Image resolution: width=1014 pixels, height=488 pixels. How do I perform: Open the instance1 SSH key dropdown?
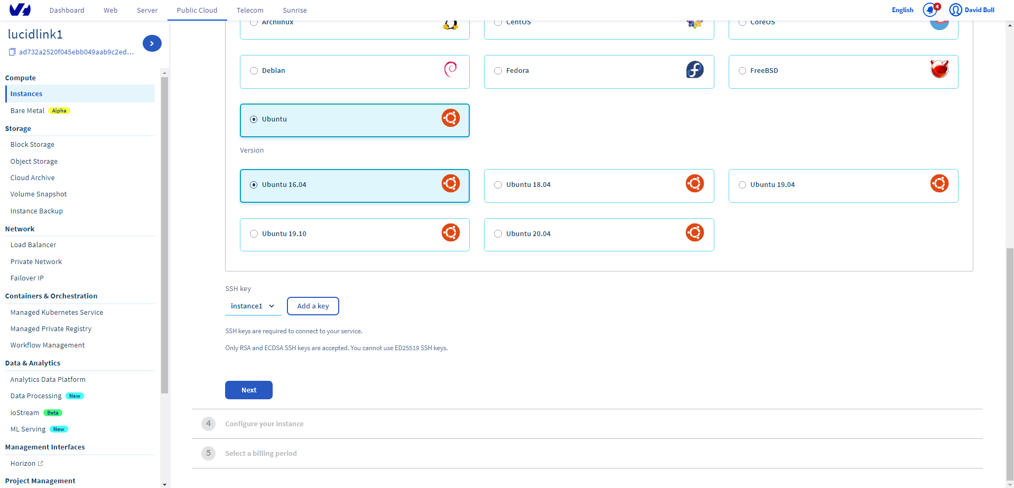[253, 306]
